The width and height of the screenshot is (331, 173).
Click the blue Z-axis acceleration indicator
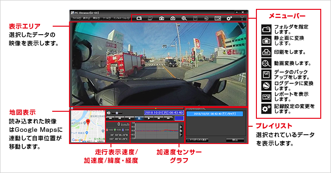tap(123, 130)
